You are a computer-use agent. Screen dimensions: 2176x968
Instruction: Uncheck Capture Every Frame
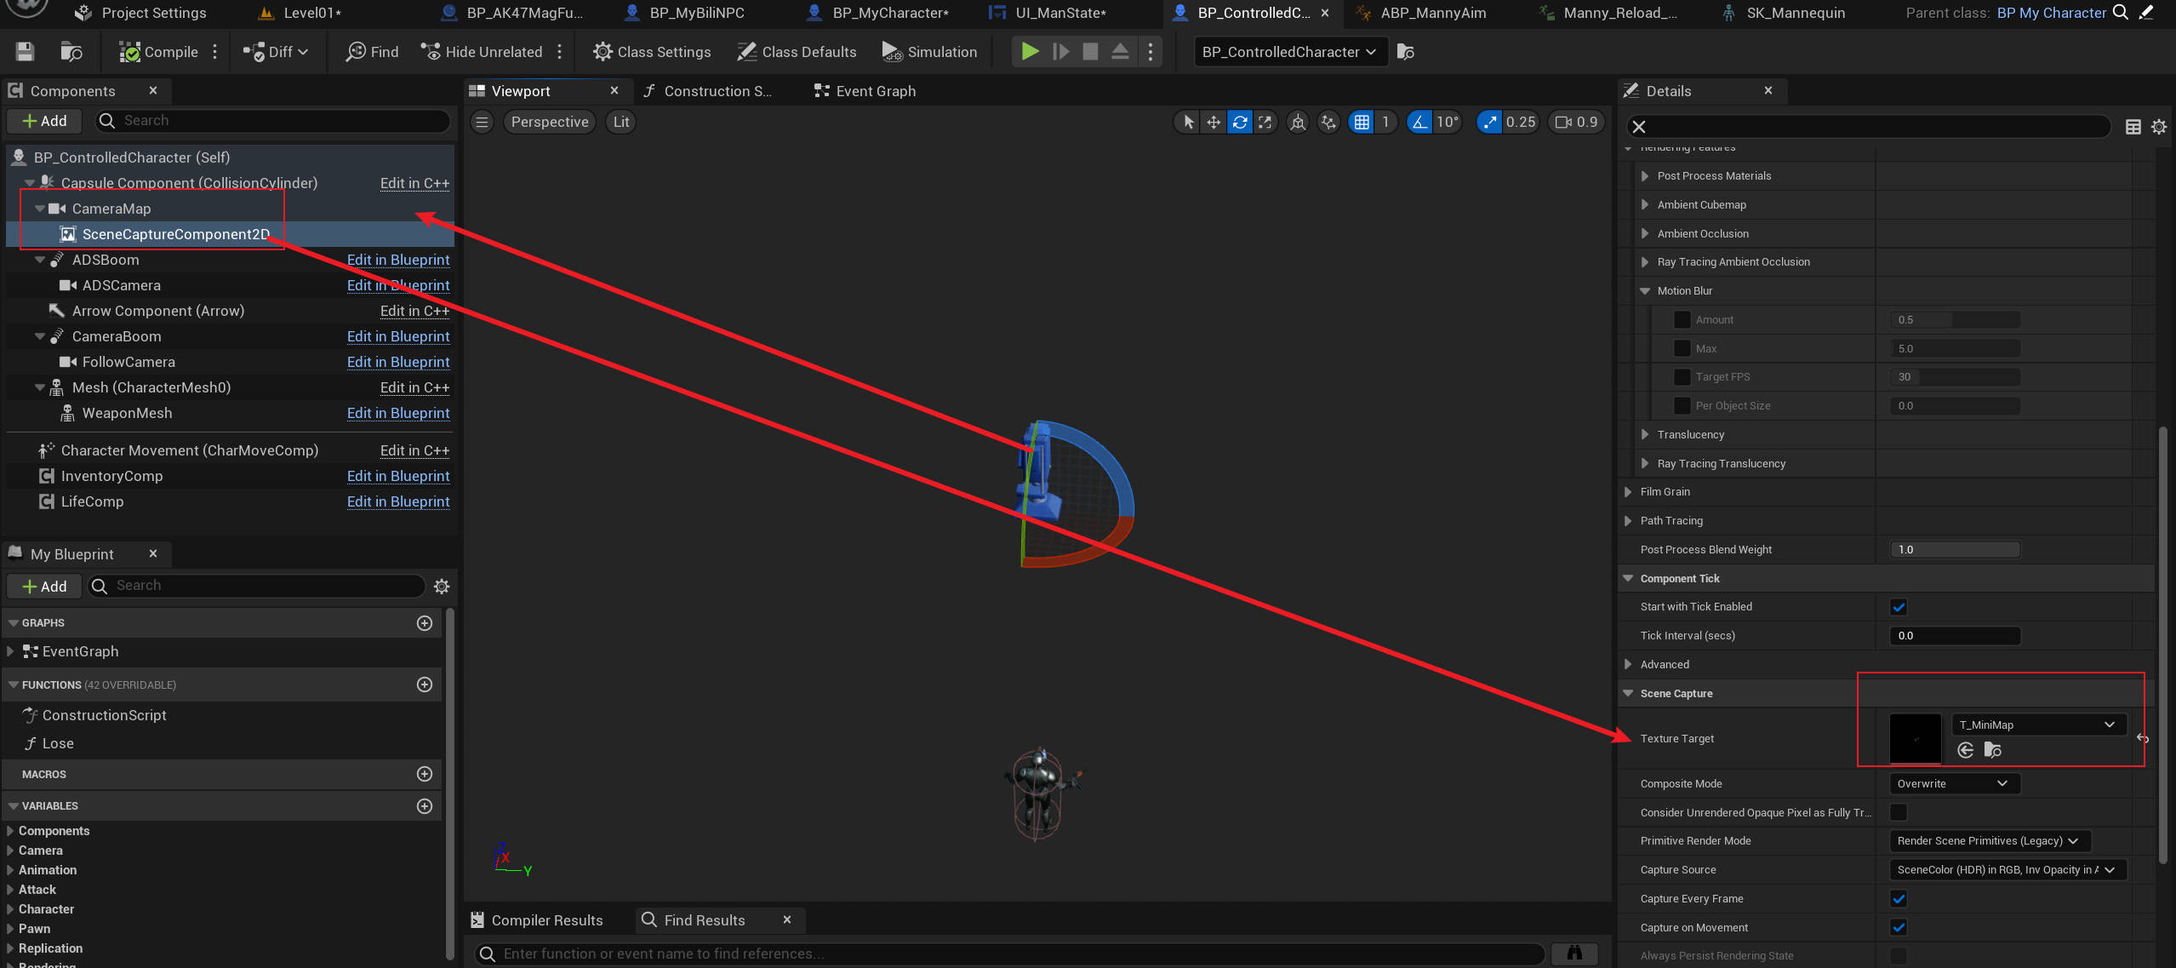pyautogui.click(x=1899, y=899)
